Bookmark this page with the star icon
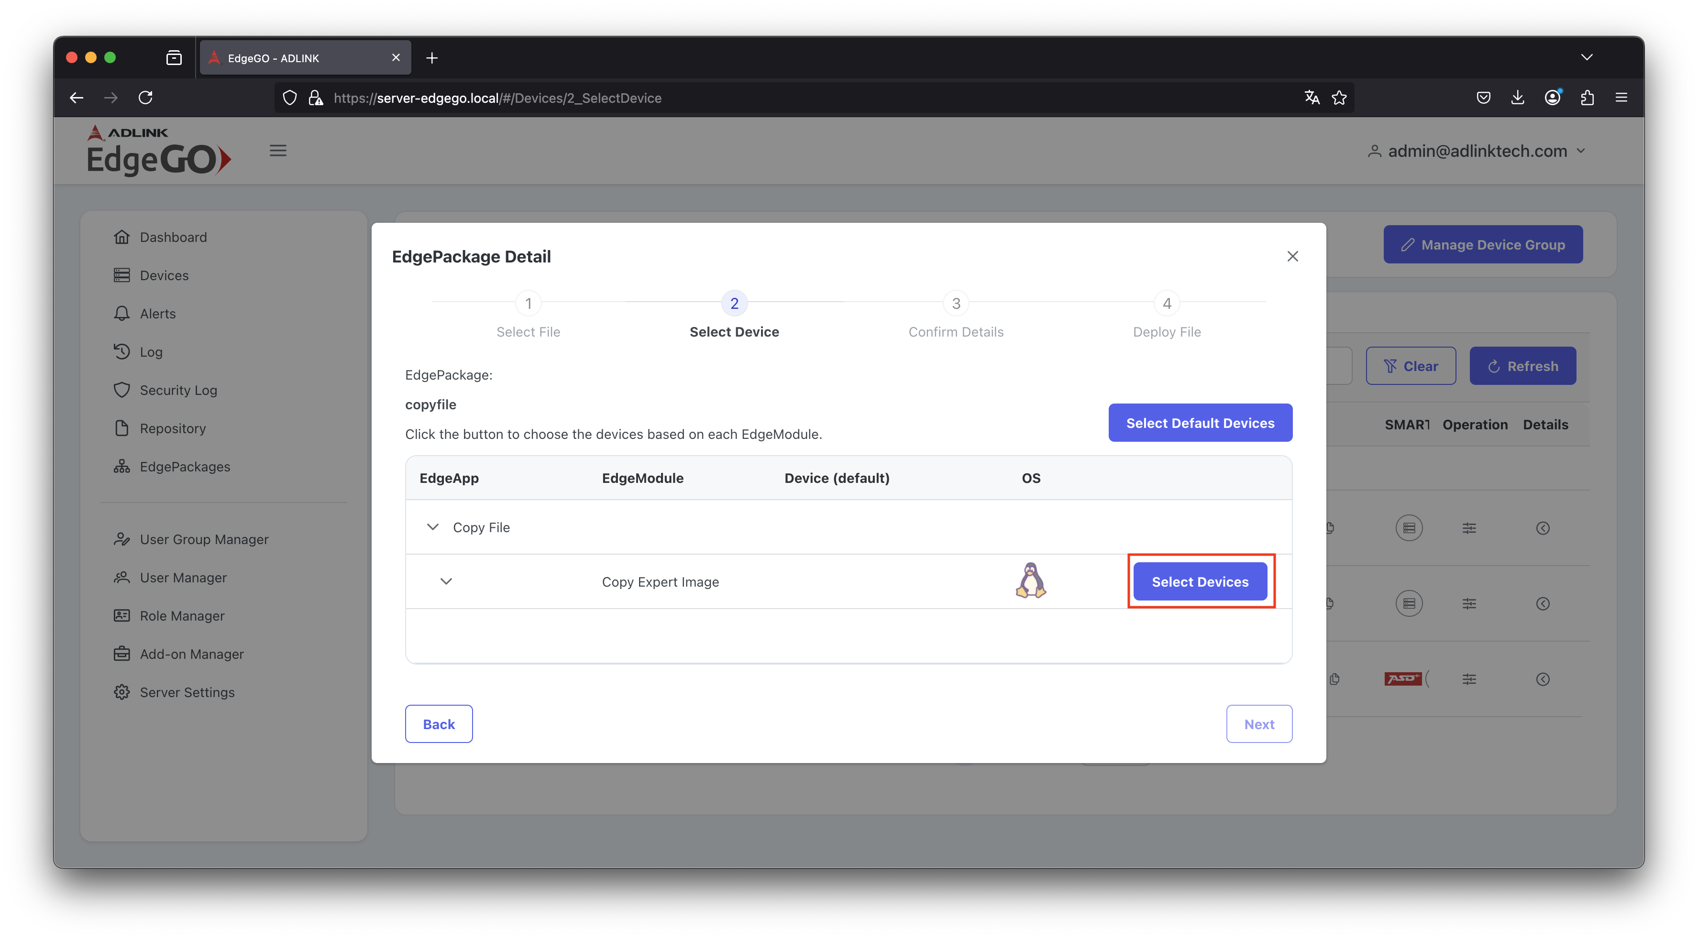The width and height of the screenshot is (1698, 939). click(1339, 98)
